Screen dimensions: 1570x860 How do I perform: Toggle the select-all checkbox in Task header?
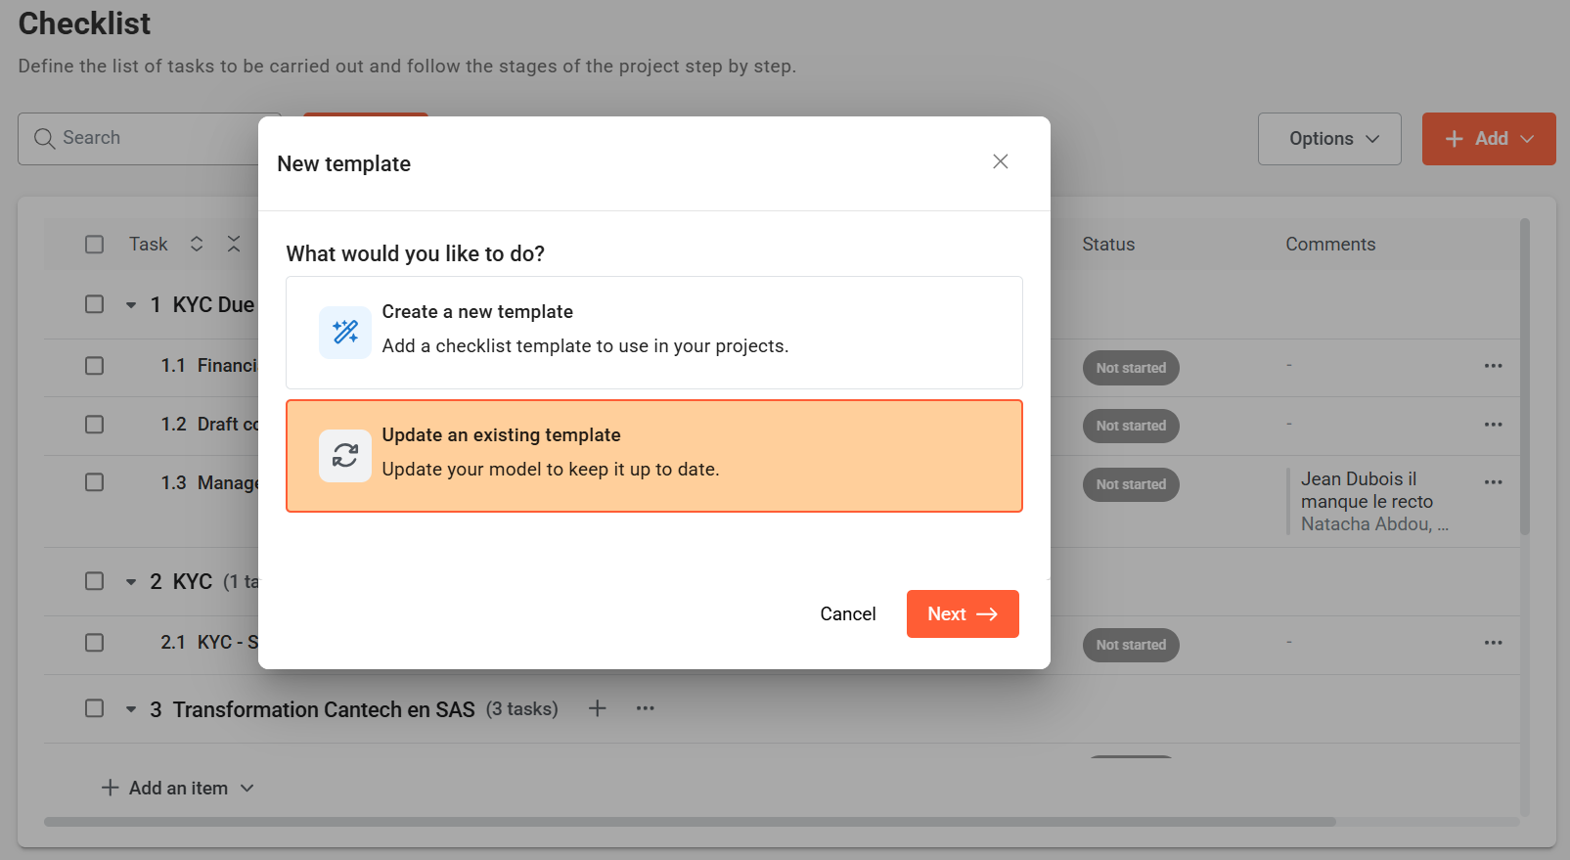point(94,244)
